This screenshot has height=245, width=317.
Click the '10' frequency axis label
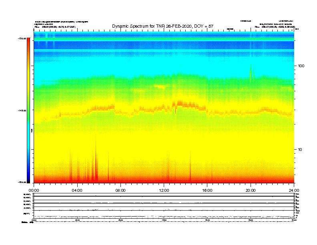[x=300, y=150]
